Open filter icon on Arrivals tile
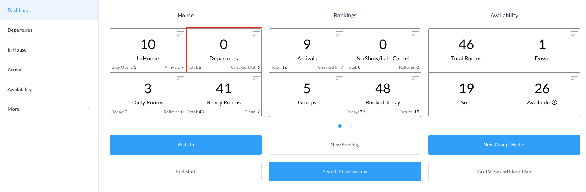586x192 pixels. (x=339, y=34)
